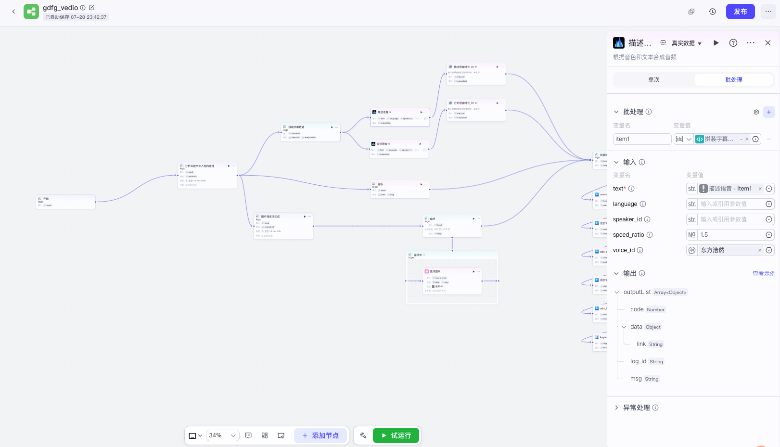Click the speaker_id value input field
The height and width of the screenshot is (447, 780).
click(x=731, y=219)
